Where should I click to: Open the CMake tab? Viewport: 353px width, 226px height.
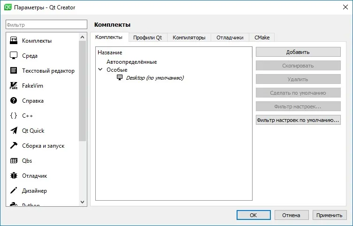pos(262,38)
